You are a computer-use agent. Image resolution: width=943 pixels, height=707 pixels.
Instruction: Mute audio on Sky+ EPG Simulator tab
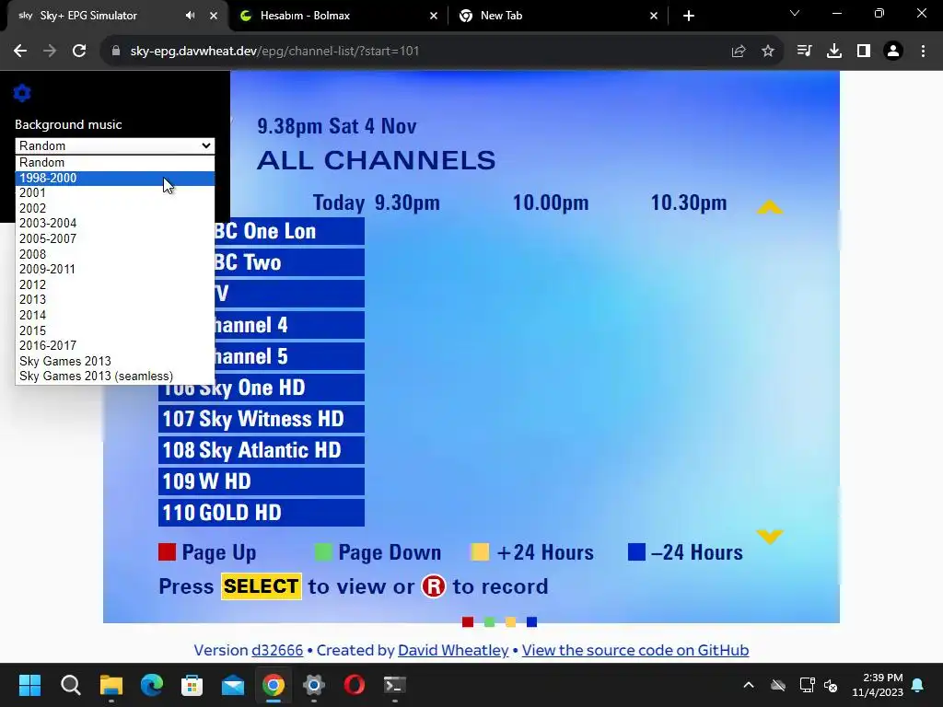click(190, 16)
